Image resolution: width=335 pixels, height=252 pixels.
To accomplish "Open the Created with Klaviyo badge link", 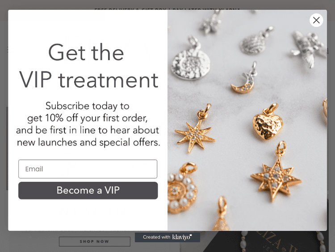I will pos(167,237).
